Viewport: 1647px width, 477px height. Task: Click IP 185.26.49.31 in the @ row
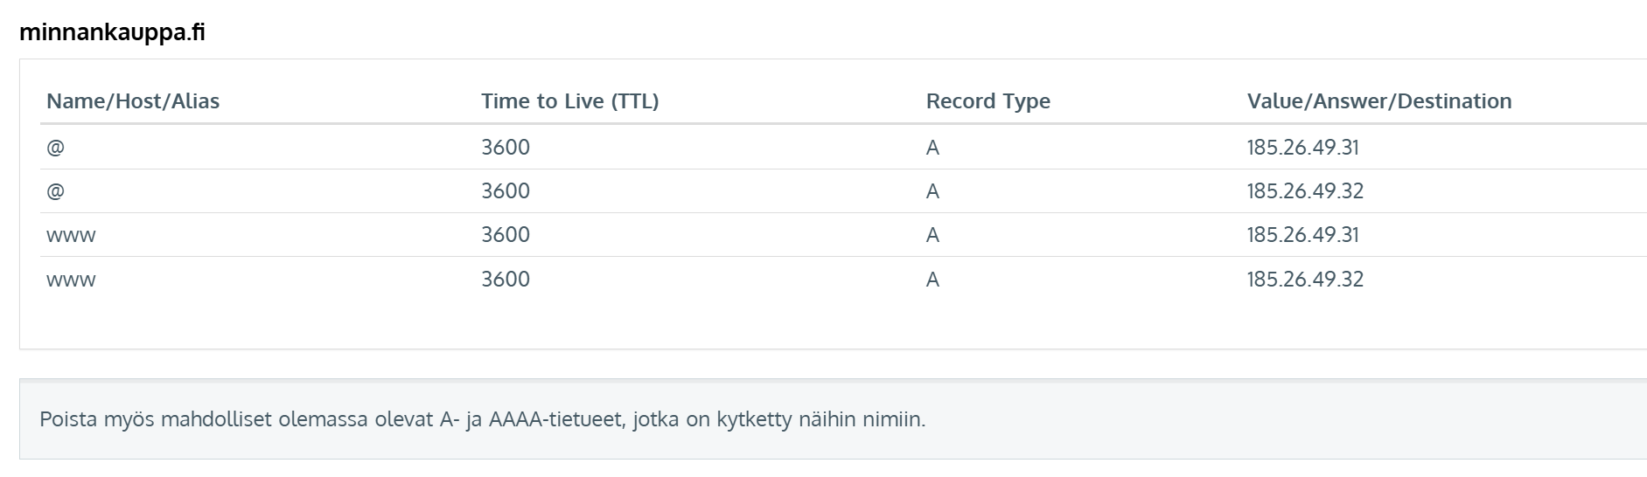pyautogui.click(x=1302, y=148)
